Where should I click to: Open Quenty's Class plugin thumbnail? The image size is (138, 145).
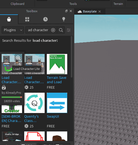[x=35, y=103]
